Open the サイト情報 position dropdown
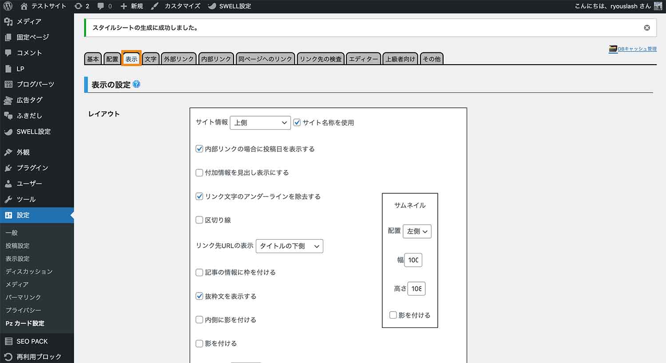Screen dimensions: 666x363 pyautogui.click(x=260, y=123)
